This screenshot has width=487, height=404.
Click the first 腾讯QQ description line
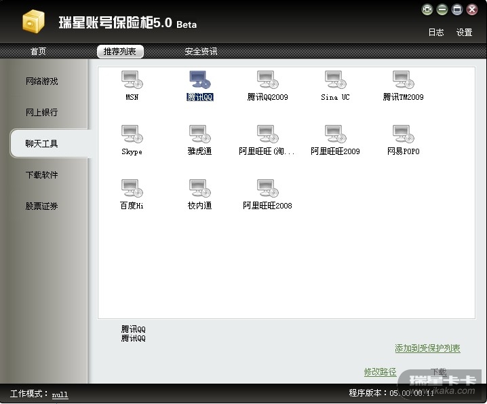coord(133,329)
